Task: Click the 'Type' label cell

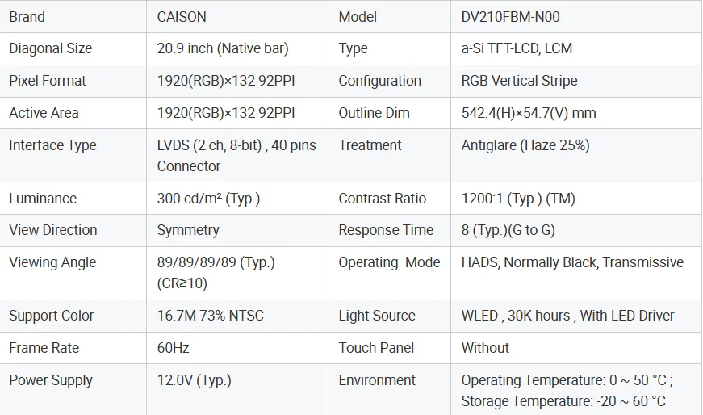Action: [353, 48]
